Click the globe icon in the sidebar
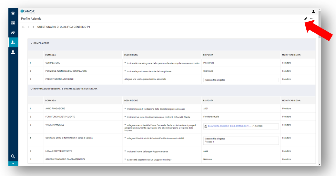The width and height of the screenshot is (336, 176). (13, 33)
